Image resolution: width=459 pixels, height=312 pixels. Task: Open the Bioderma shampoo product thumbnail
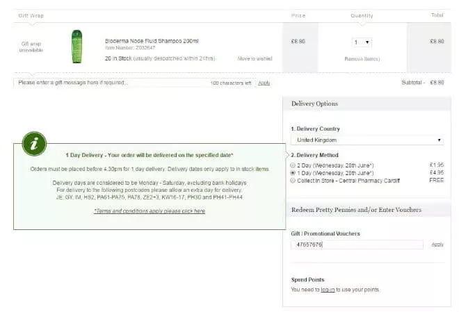pos(76,47)
